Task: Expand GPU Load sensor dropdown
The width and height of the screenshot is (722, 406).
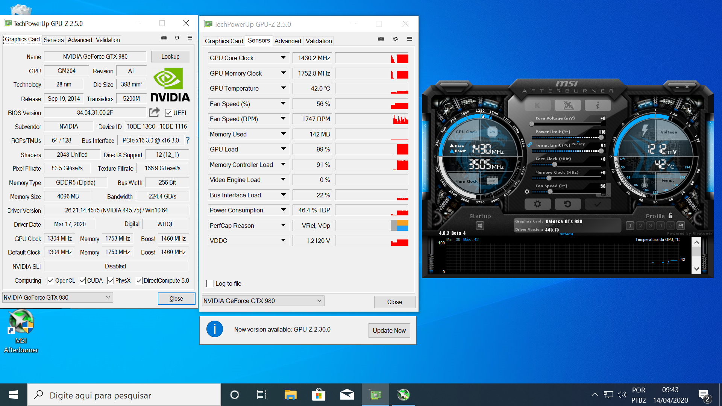Action: 283,149
